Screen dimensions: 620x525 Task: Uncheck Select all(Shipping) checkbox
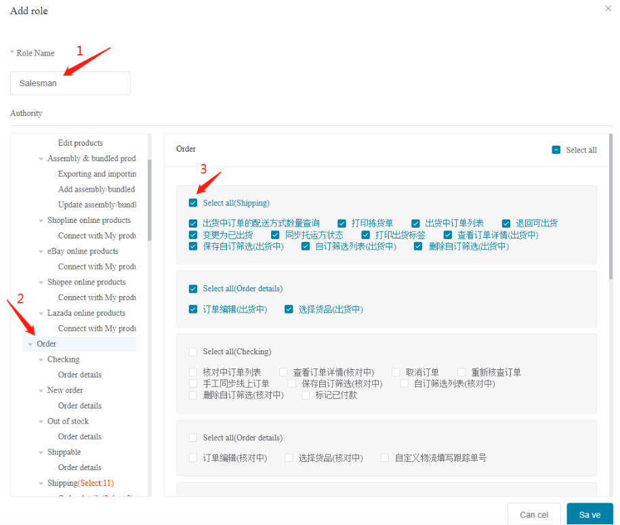coord(193,203)
